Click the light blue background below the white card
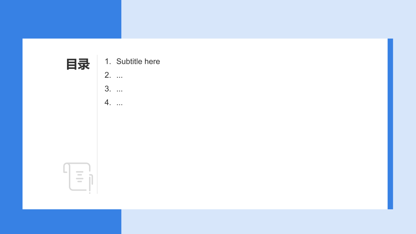416x234 pixels. click(x=268, y=222)
